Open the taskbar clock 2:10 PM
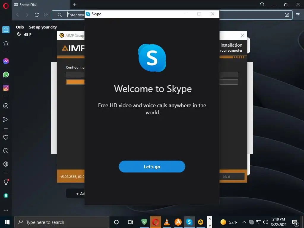 coord(278,222)
